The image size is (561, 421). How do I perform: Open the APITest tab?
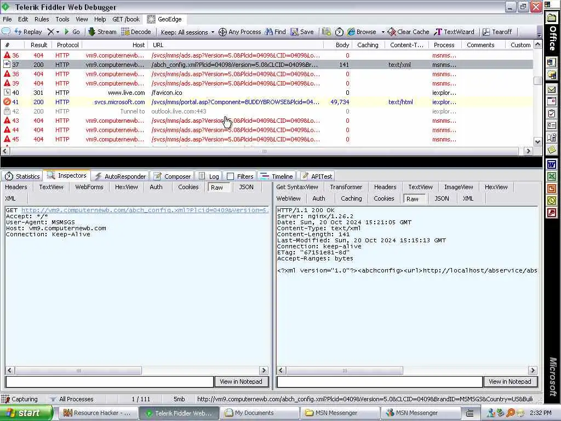click(316, 176)
